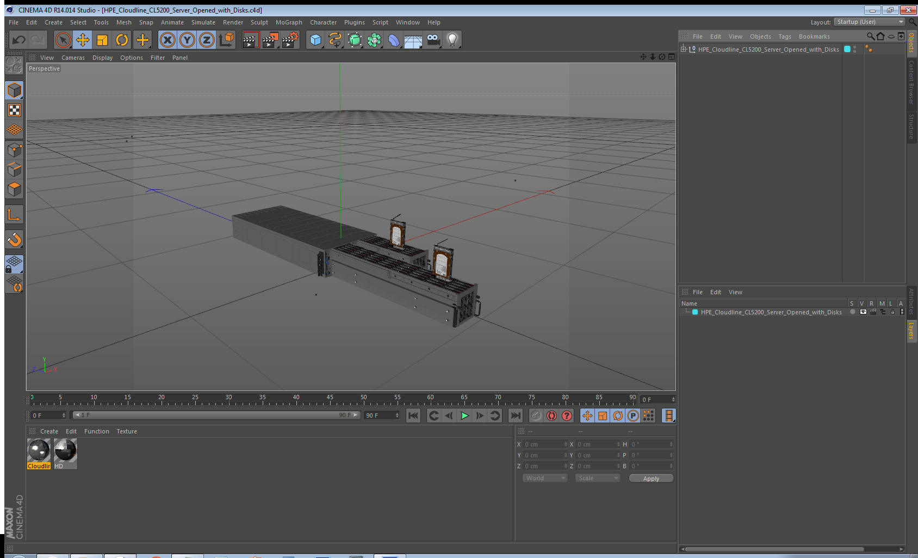Select the Live Selection tool
Screen dimensions: 918x558
pos(63,40)
